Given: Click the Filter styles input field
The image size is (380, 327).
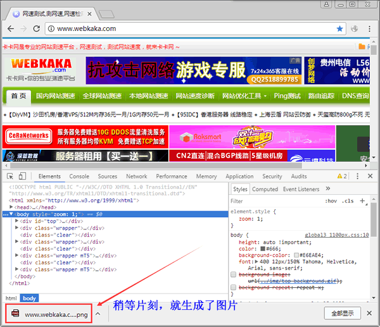Looking at the screenshot, I should [276, 201].
